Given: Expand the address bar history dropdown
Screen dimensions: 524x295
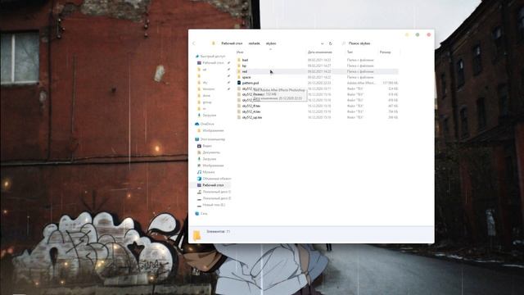Looking at the screenshot, I should coord(322,43).
